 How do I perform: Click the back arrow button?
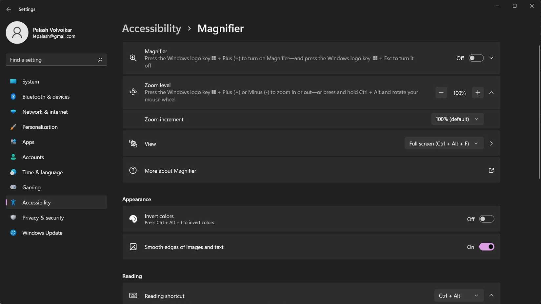[9, 9]
